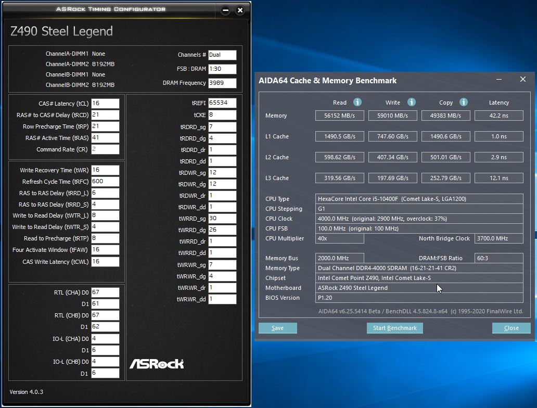Click the RTL (CHA) D0 field

point(105,292)
